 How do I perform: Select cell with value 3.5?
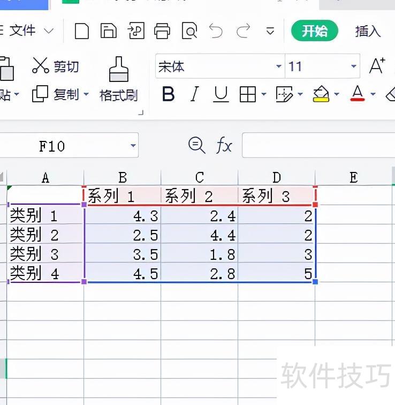(123, 253)
